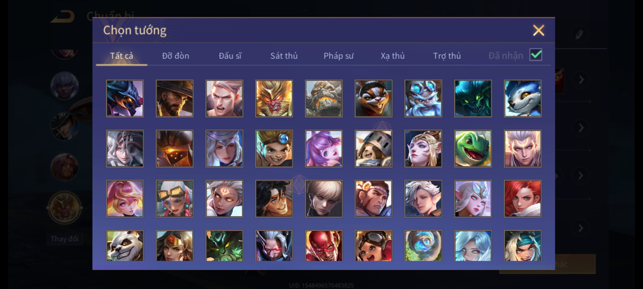
Task: Choose the red-haired woman hero portrait
Action: (522, 199)
